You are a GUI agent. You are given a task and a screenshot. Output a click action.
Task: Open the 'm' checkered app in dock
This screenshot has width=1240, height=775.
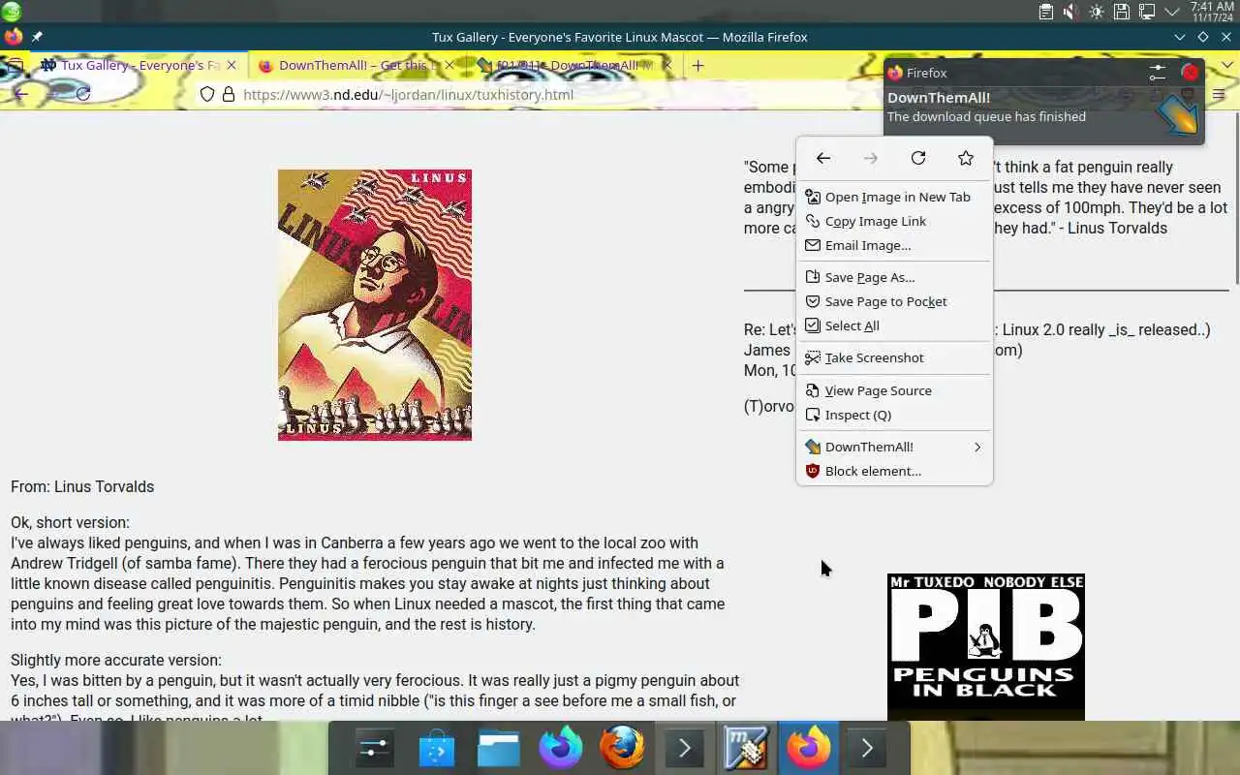coord(746,748)
